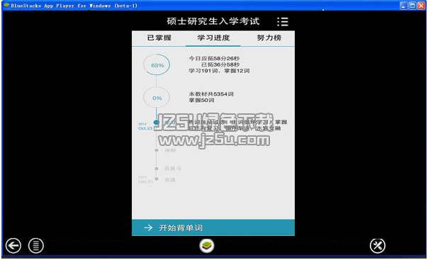Viewport: 428px width, 260px height.
Task: Click the BlueStacks icon in the title bar
Action: 6,5
